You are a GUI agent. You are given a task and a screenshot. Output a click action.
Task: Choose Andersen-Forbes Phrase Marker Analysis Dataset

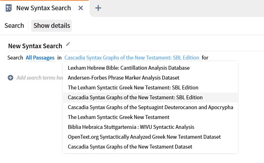coord(150,78)
